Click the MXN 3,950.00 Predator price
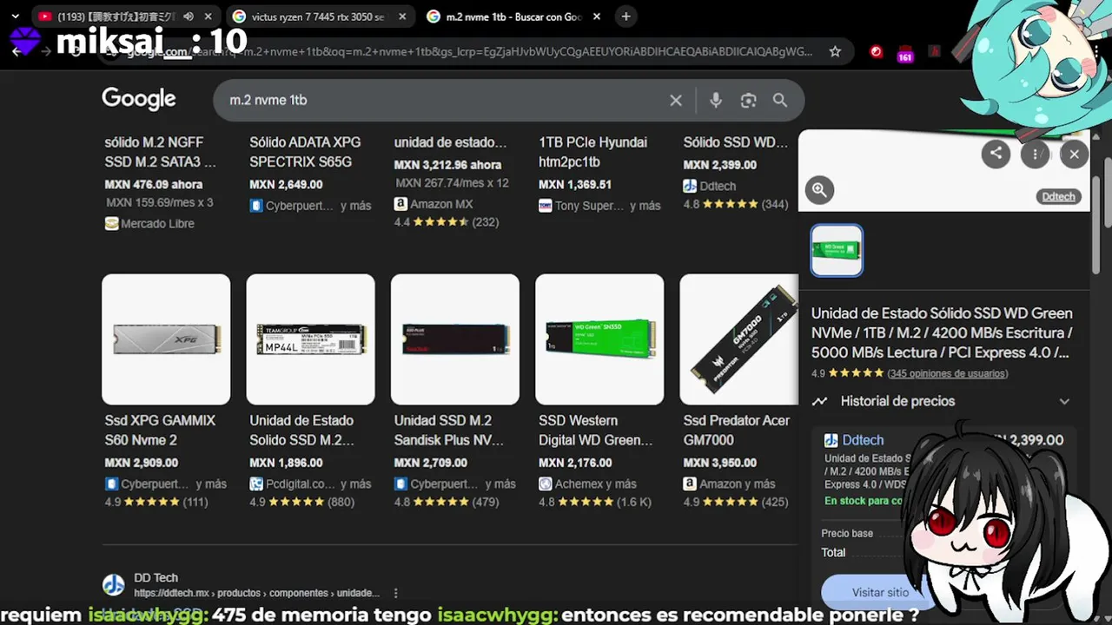The width and height of the screenshot is (1112, 625). pyautogui.click(x=720, y=463)
